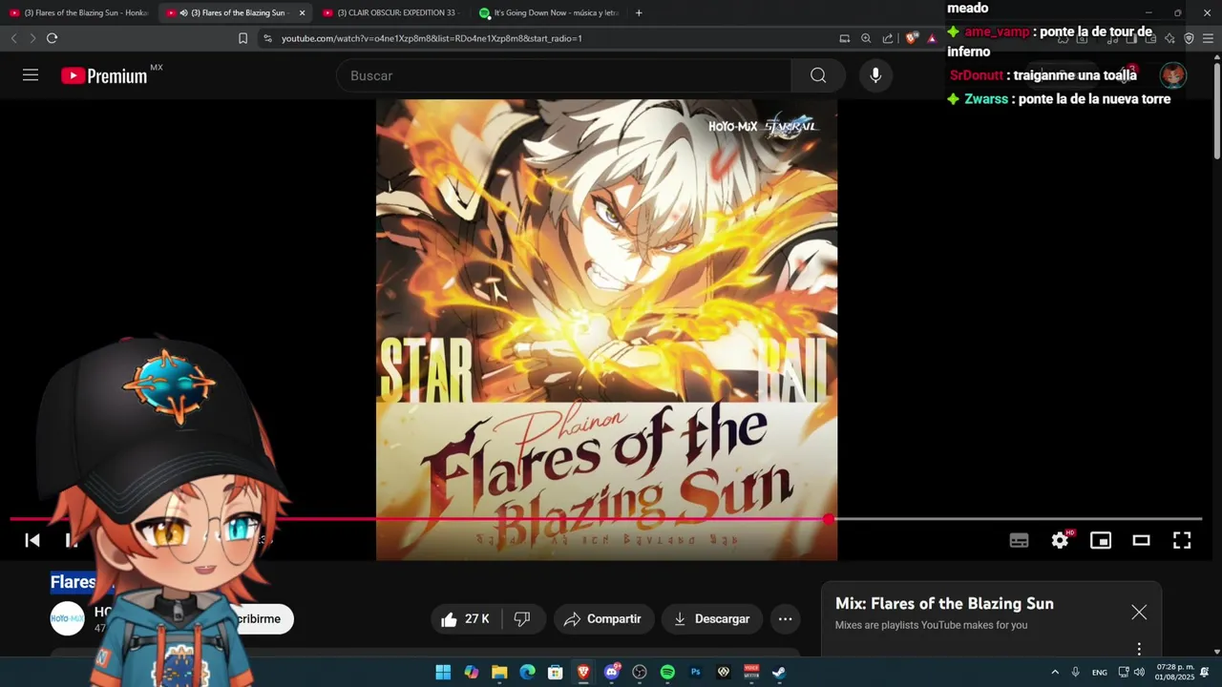The height and width of the screenshot is (687, 1222).
Task: View site information icon beside the URL
Action: coord(267,38)
